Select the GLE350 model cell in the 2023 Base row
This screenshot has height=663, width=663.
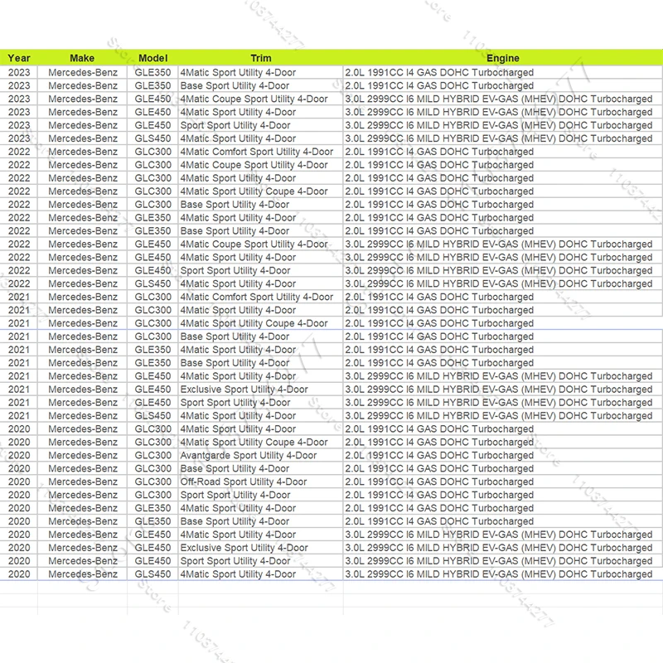[x=152, y=85]
